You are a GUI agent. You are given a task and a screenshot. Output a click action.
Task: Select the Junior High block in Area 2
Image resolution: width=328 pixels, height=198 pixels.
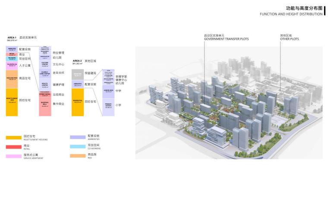(108, 91)
